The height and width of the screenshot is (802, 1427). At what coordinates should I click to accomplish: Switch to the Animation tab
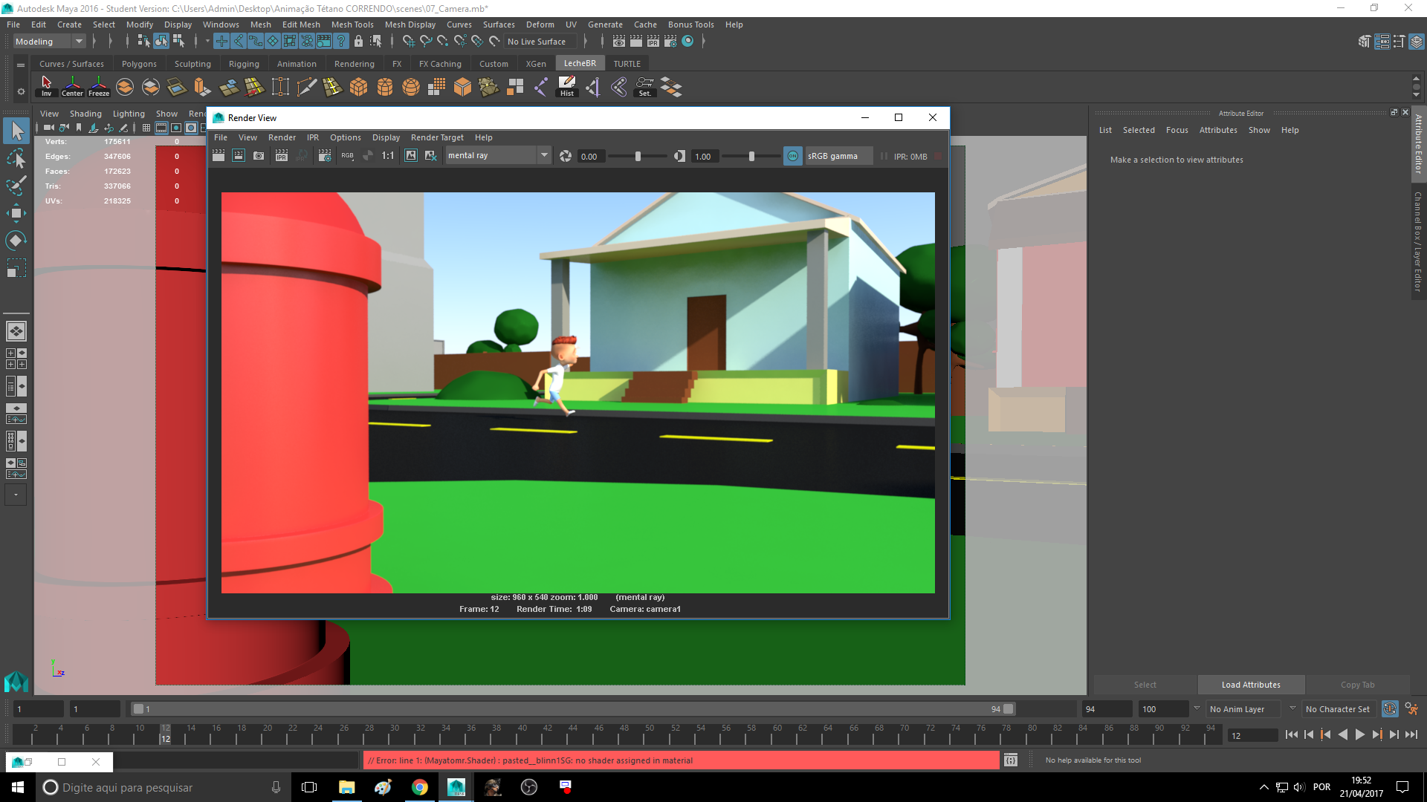pyautogui.click(x=296, y=62)
